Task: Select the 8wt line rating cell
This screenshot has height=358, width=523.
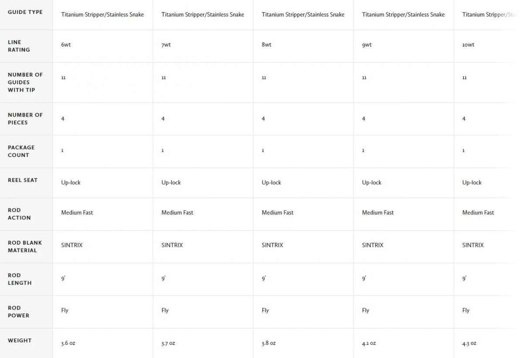Action: pyautogui.click(x=266, y=45)
